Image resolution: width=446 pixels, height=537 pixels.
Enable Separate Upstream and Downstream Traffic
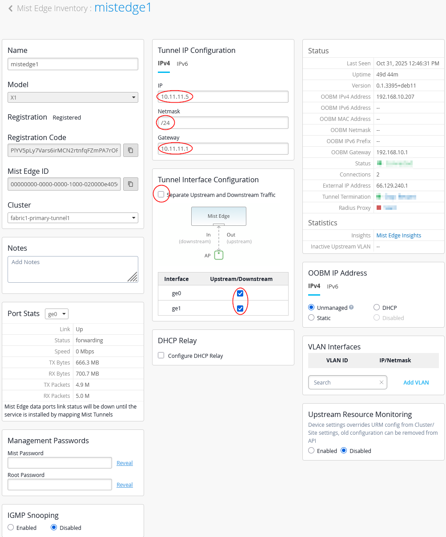click(x=161, y=195)
